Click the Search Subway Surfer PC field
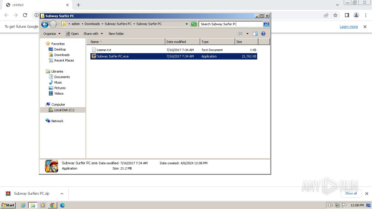This screenshot has width=372, height=209. click(x=231, y=24)
